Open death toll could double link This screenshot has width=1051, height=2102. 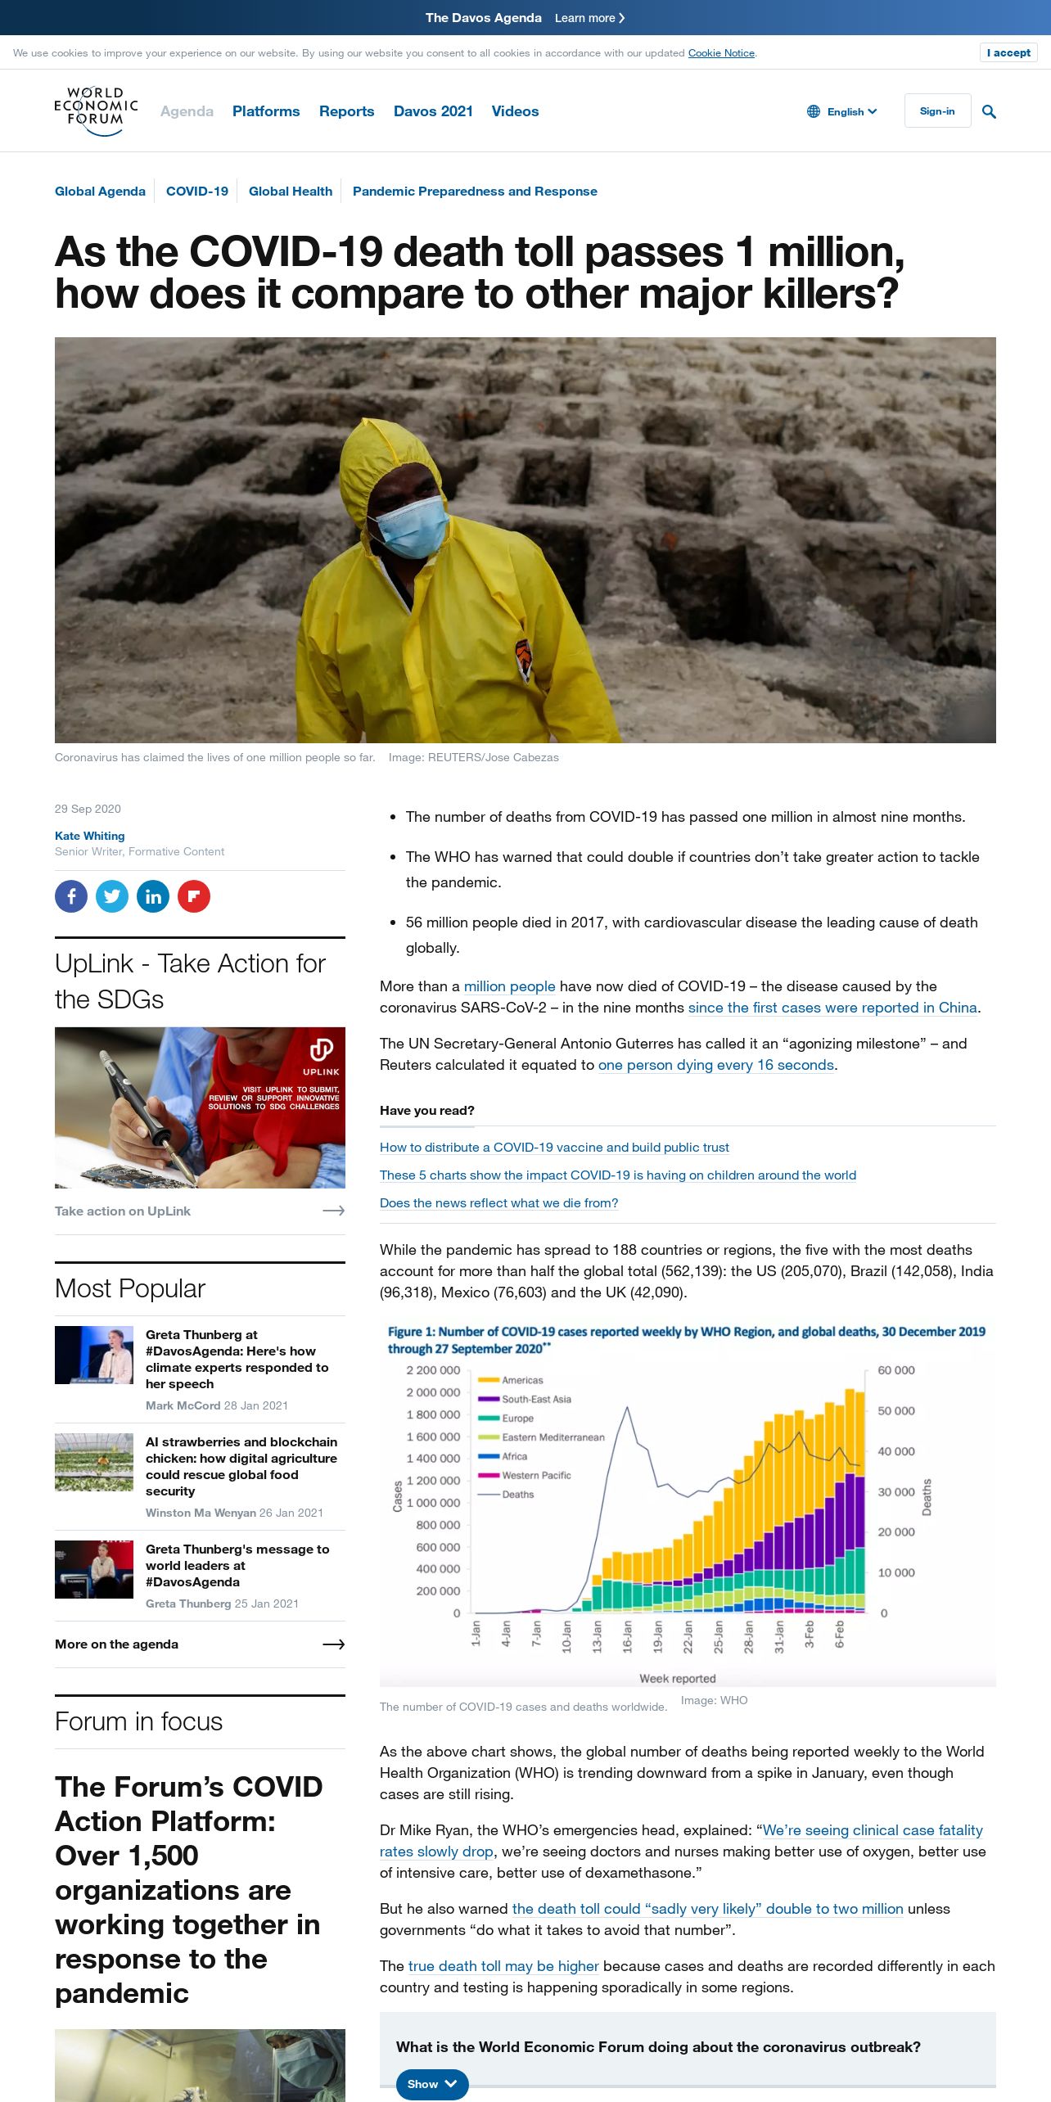(x=707, y=1909)
